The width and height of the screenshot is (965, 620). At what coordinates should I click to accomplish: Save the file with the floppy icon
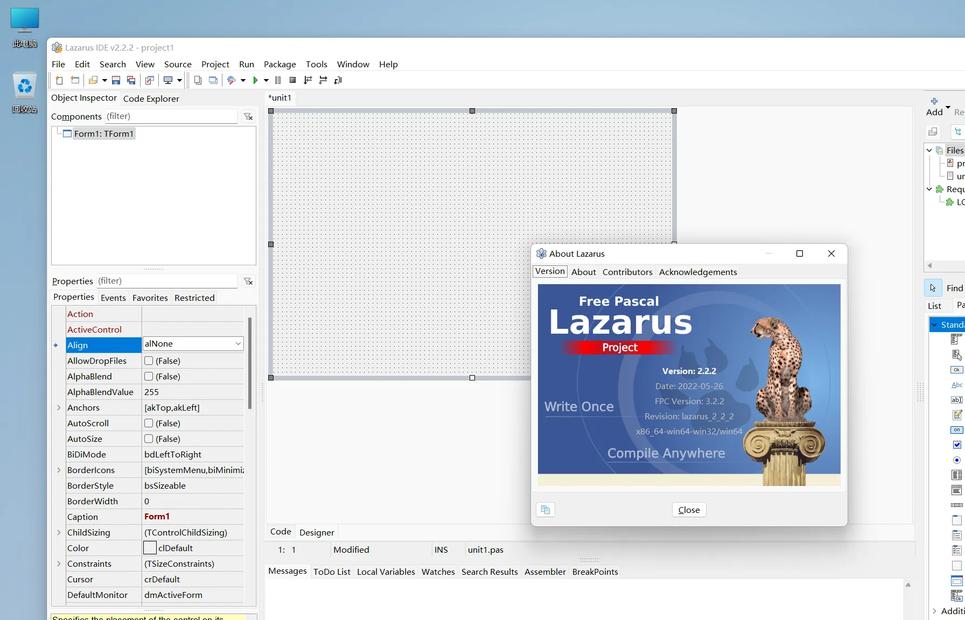coord(116,80)
